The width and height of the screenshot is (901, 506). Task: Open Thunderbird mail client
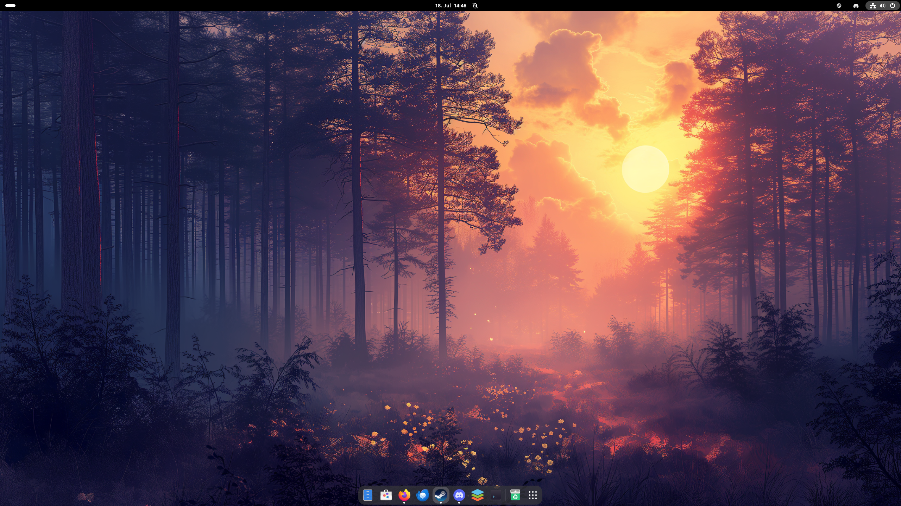pos(422,495)
